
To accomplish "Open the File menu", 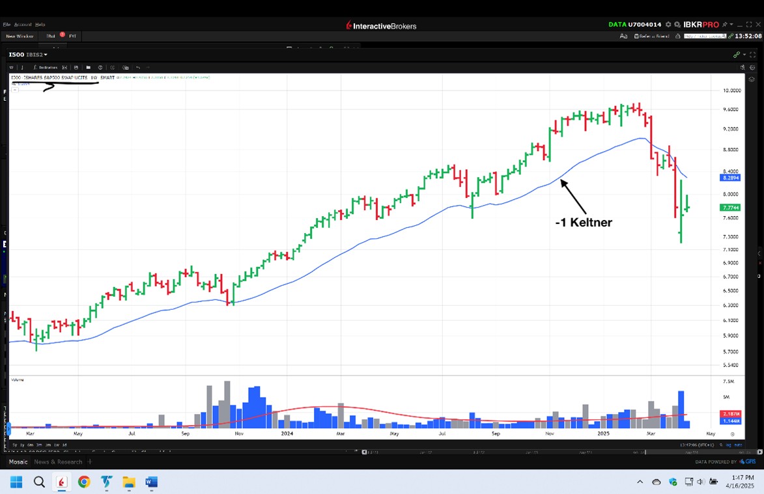I will tap(7, 25).
